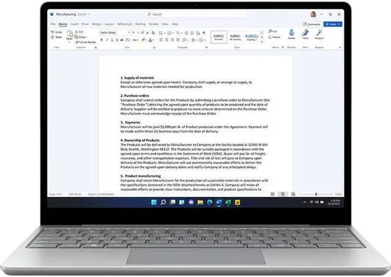The width and height of the screenshot is (391, 277).
Task: Launch the Editor proofing tool
Action: click(304, 33)
